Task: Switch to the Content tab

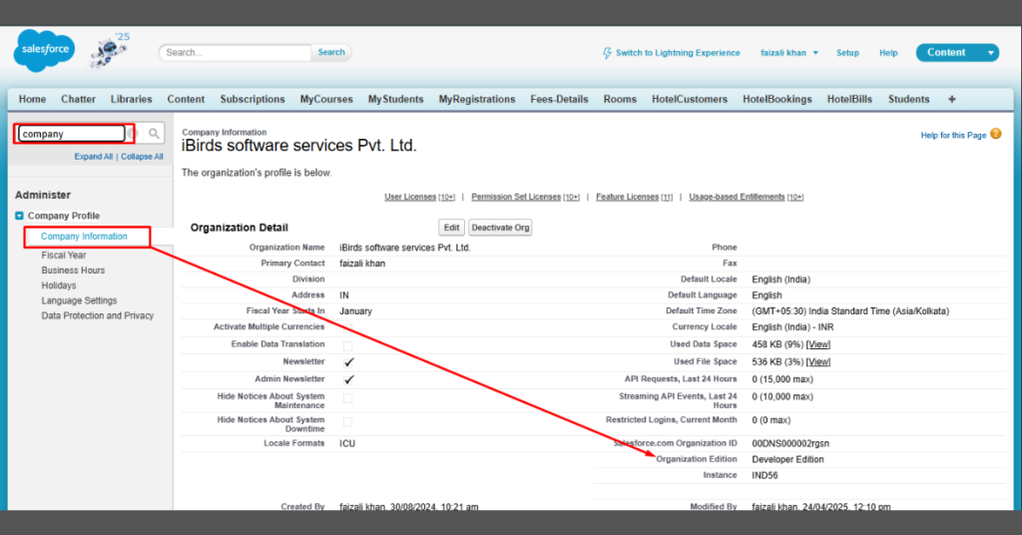Action: click(186, 99)
